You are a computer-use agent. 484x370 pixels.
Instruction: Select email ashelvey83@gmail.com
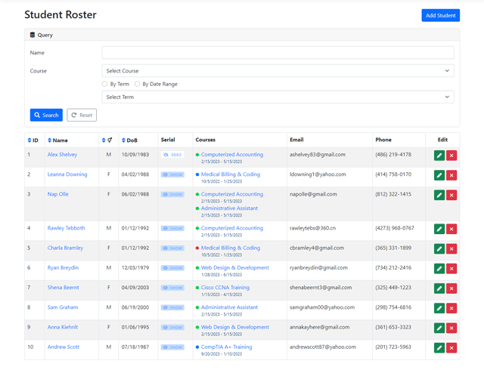coord(318,155)
